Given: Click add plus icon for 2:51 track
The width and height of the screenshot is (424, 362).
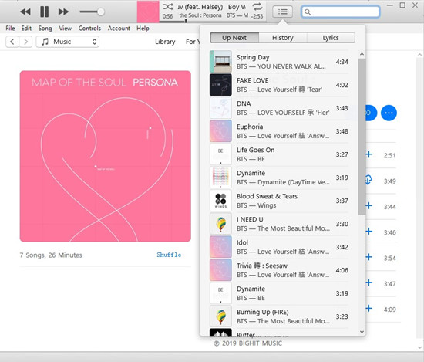Looking at the screenshot, I should pyautogui.click(x=368, y=154).
